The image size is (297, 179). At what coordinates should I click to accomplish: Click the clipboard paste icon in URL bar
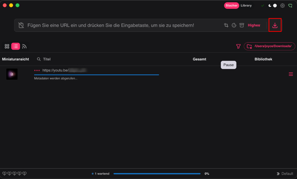(x=21, y=25)
